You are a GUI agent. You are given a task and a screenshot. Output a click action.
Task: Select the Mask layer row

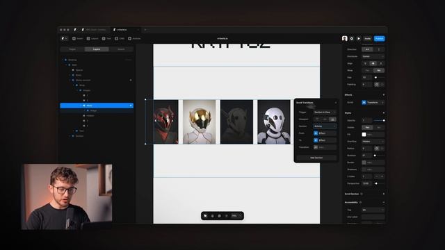point(97,106)
